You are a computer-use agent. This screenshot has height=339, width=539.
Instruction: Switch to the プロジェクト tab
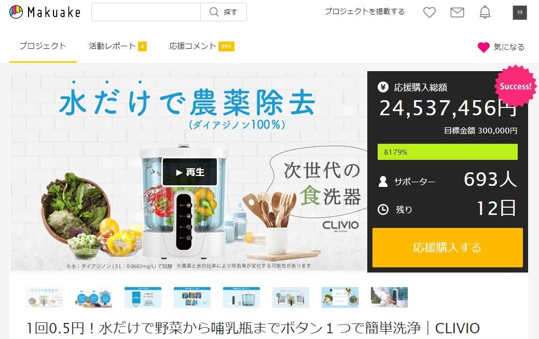pyautogui.click(x=43, y=46)
